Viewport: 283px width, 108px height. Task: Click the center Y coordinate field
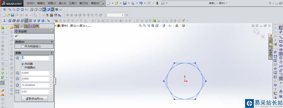(x=35, y=79)
